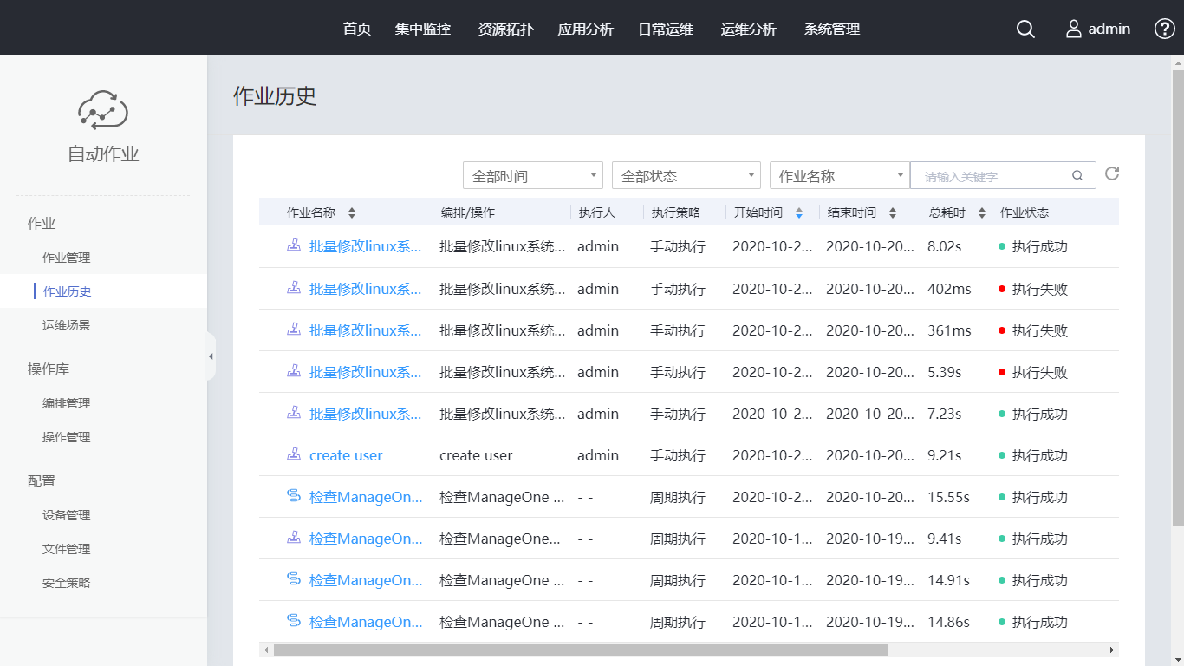The width and height of the screenshot is (1184, 666).
Task: Click the search magnifier icon in top bar
Action: (1025, 29)
